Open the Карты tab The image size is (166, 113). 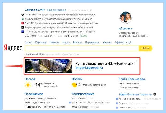(x=66, y=42)
